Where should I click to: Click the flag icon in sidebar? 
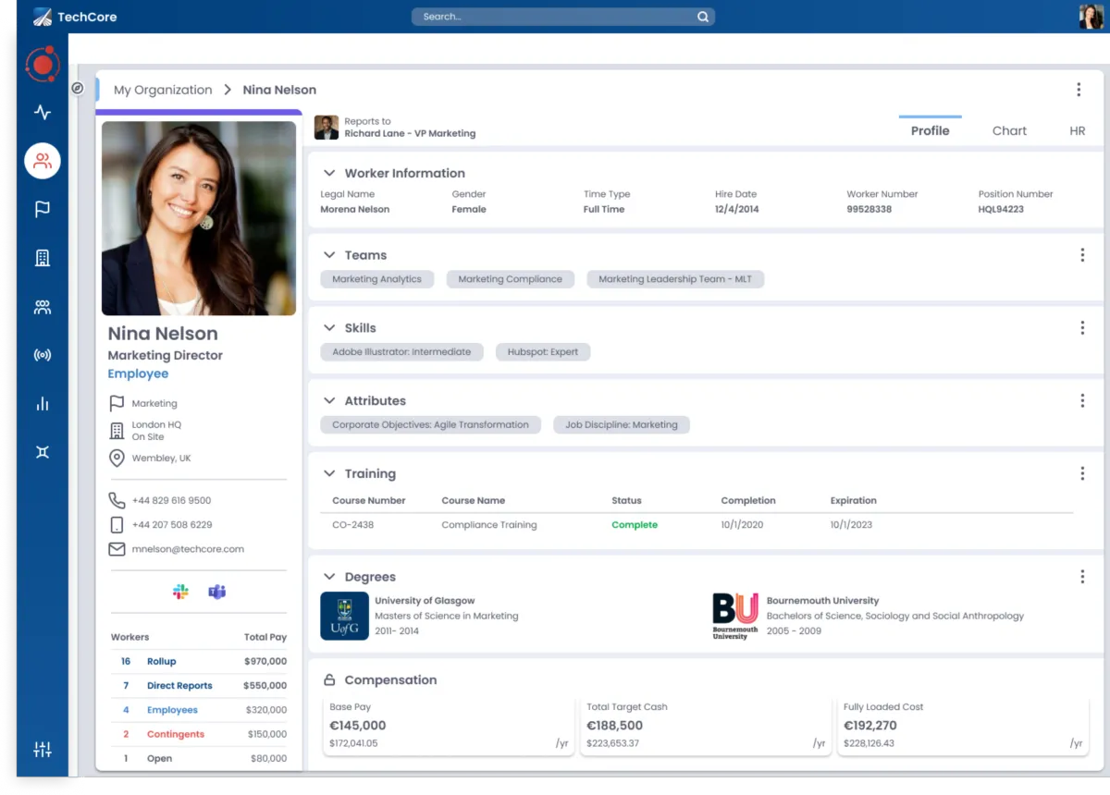coord(43,210)
